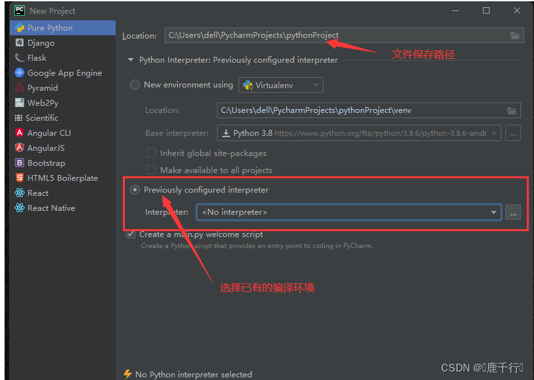534x380 pixels.
Task: Close the New Project dialog
Action: tap(516, 10)
